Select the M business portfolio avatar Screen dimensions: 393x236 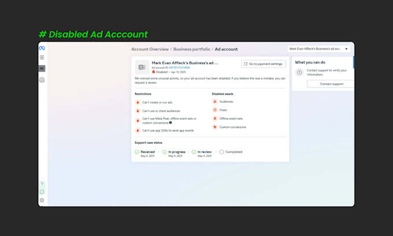tap(42, 68)
